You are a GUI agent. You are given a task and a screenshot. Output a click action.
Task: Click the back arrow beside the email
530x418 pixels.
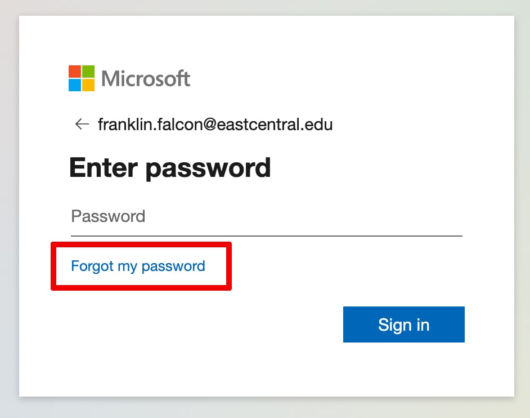(82, 124)
